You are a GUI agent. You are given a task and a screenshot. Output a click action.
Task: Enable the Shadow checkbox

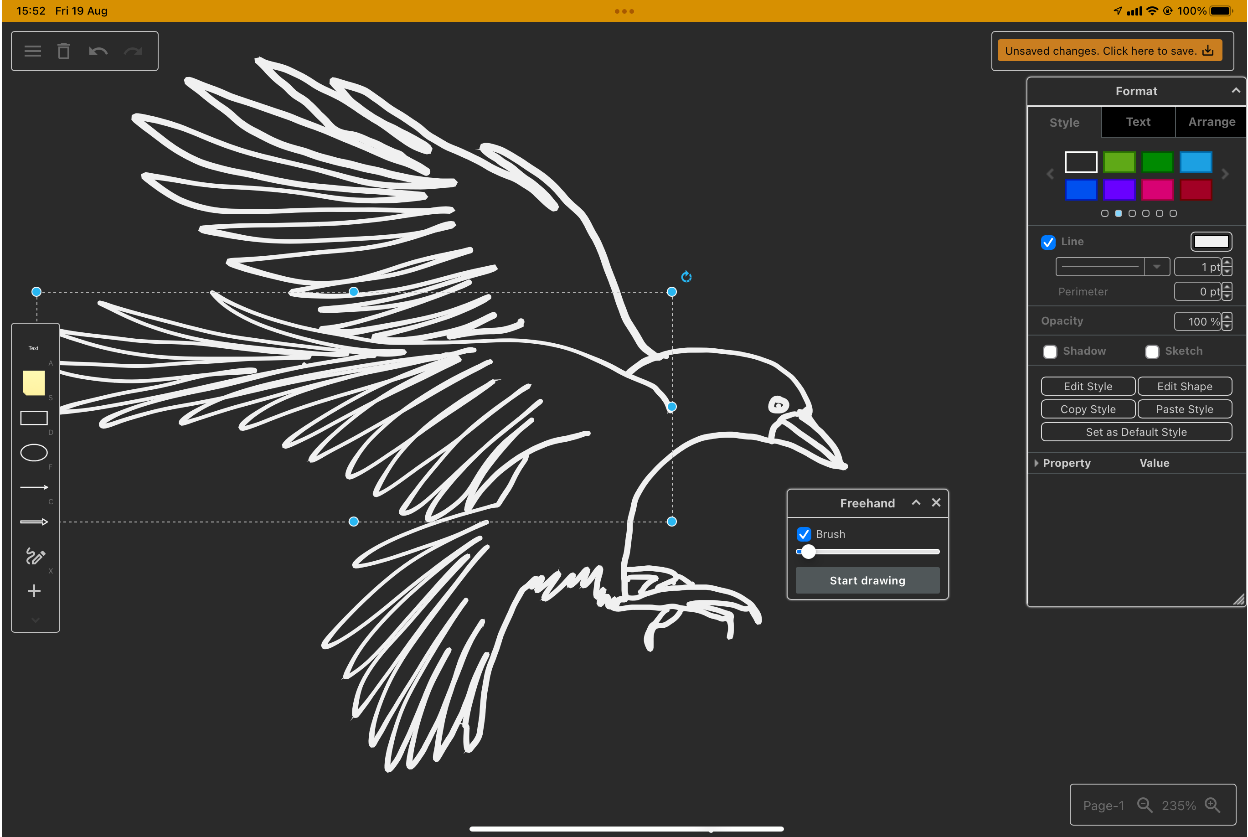1050,351
